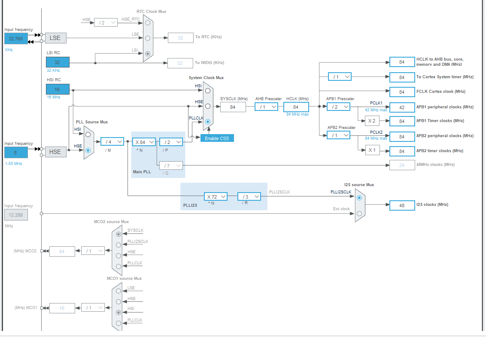Select LSI input in the RTC Clock Mux
Image resolution: width=486 pixels, height=337 pixels.
point(147,53)
